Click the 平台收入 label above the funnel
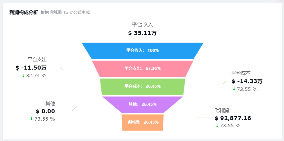This screenshot has width=284, height=141. pos(142,24)
